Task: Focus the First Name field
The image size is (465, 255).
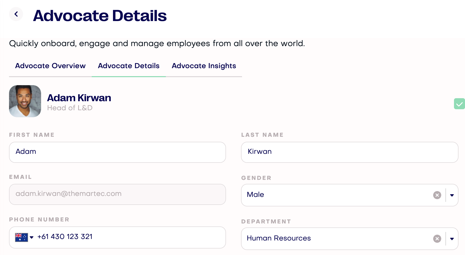Action: tap(117, 152)
